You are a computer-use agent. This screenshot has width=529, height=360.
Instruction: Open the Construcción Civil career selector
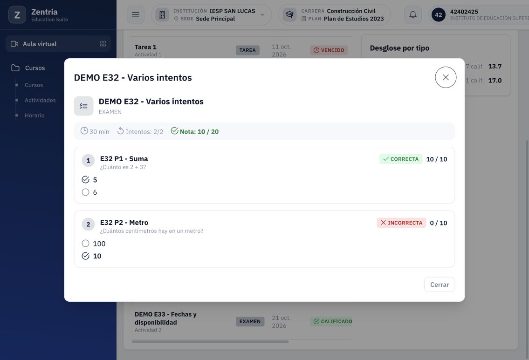point(335,15)
